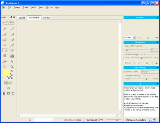Click the Apply button in Edge Finding
This screenshot has height=123, width=160.
[x=147, y=63]
